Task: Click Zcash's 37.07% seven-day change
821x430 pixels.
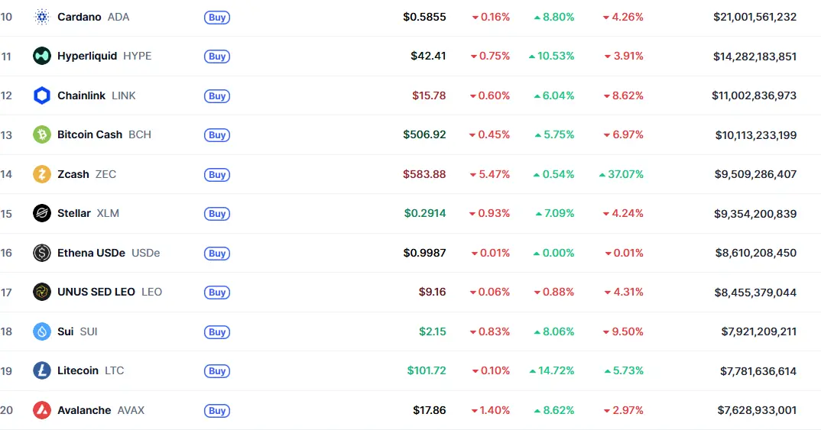Action: [621, 174]
